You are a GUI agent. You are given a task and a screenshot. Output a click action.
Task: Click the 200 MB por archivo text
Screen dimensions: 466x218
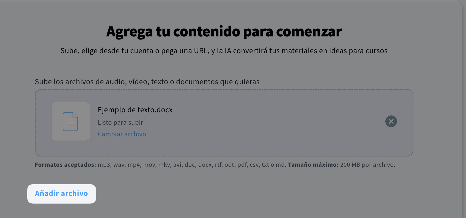(368, 165)
